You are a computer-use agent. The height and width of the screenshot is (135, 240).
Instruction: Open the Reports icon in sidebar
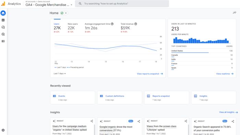(3, 20)
